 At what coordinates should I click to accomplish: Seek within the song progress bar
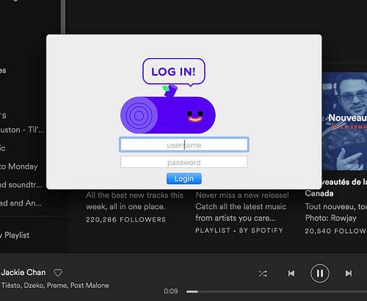(277, 292)
